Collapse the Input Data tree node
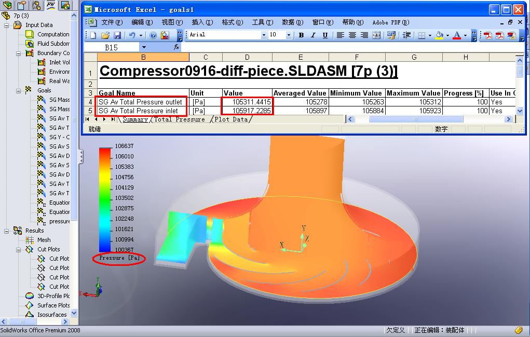Image resolution: width=530 pixels, height=337 pixels. pyautogui.click(x=6, y=25)
